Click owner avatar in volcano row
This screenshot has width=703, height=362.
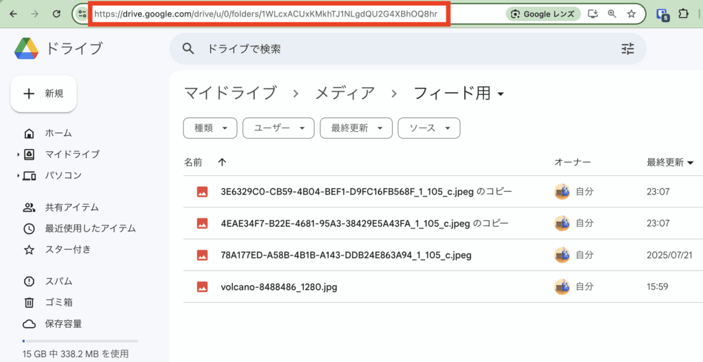click(562, 286)
